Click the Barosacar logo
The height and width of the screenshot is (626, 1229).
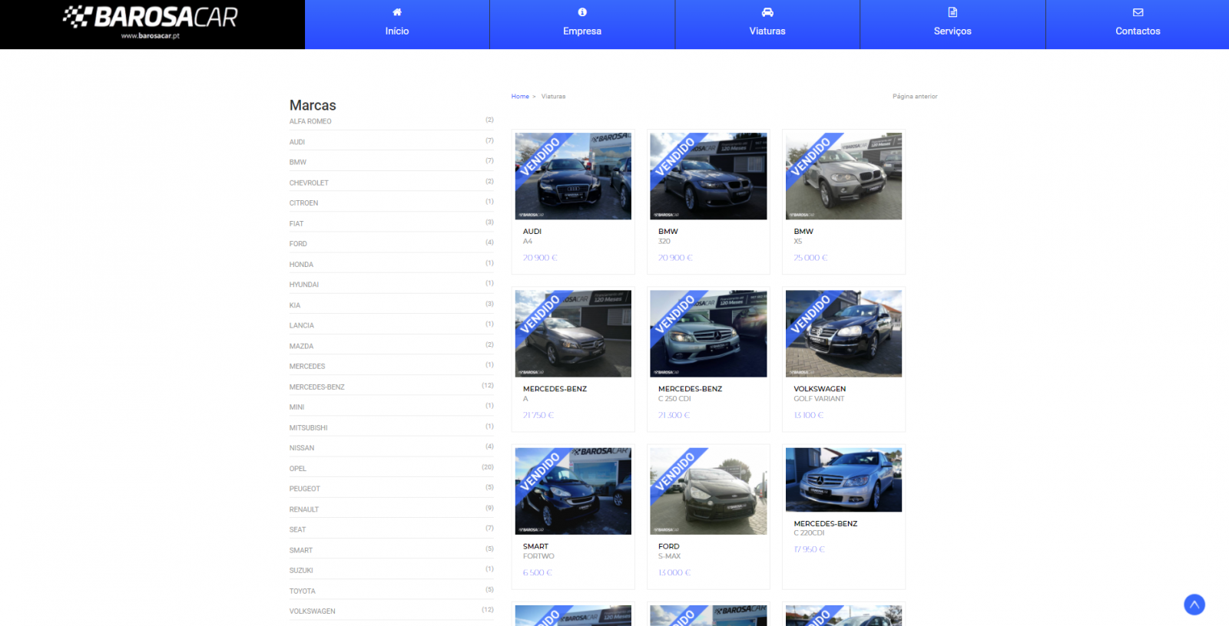tap(151, 23)
